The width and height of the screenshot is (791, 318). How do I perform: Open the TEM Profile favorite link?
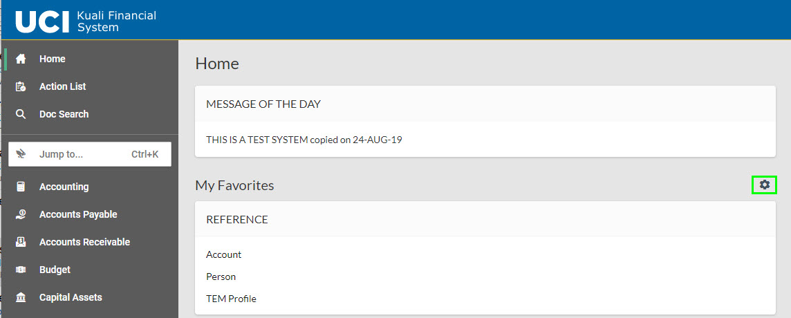[x=231, y=299]
